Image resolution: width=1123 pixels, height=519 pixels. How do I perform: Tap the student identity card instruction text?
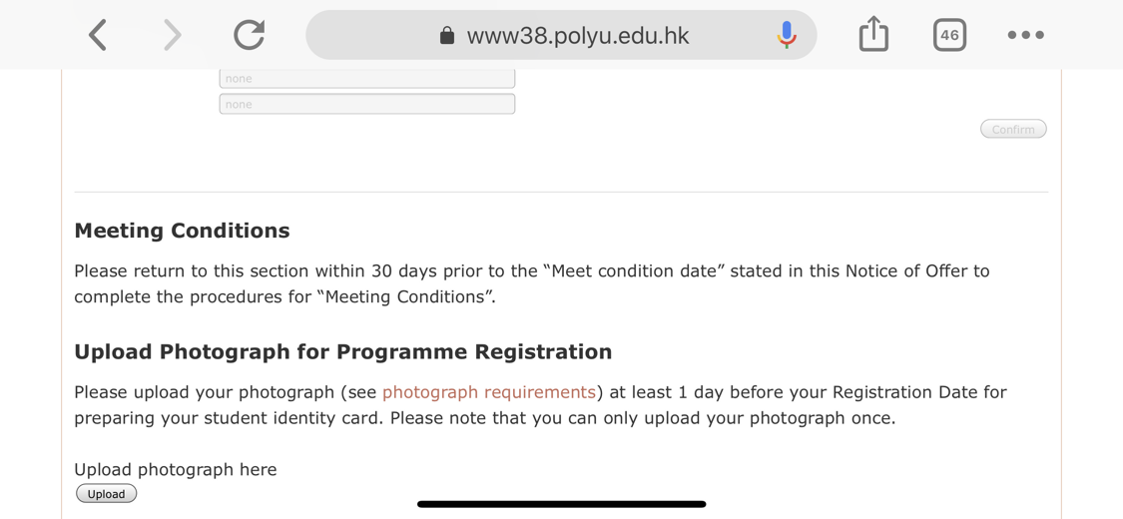click(541, 405)
